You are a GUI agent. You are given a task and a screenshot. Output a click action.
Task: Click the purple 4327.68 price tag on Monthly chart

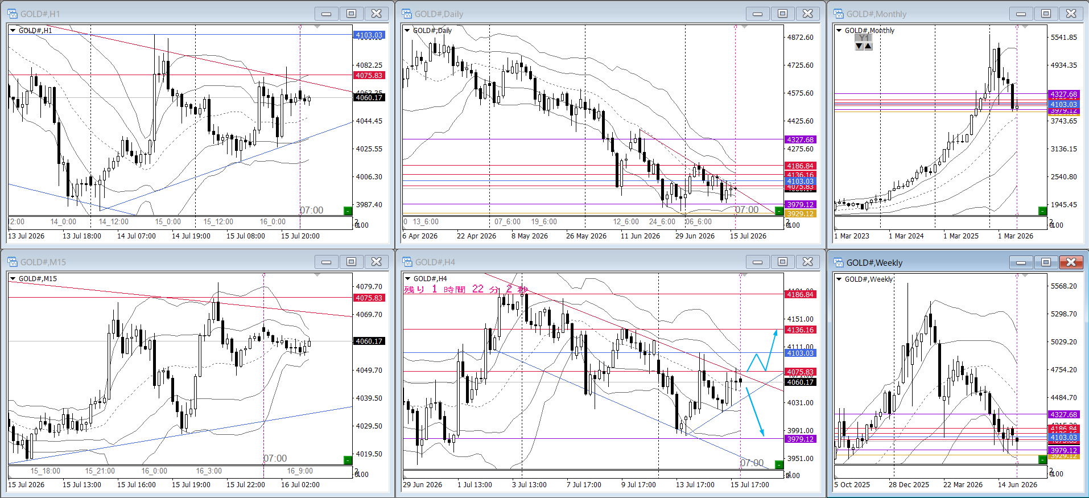(1063, 94)
